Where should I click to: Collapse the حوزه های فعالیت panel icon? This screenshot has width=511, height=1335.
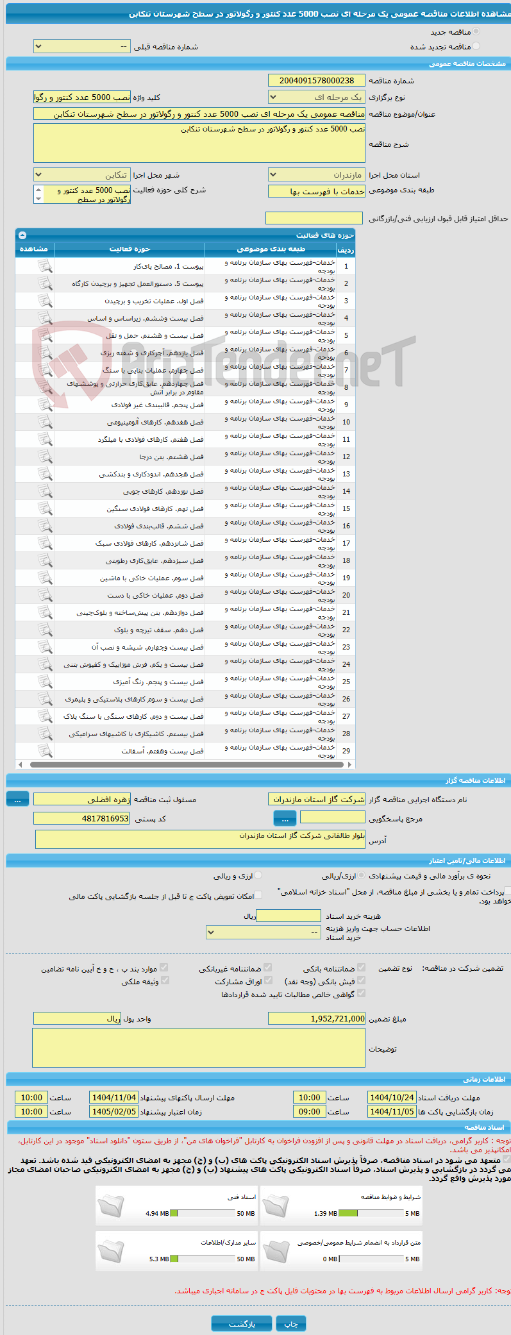(x=22, y=235)
